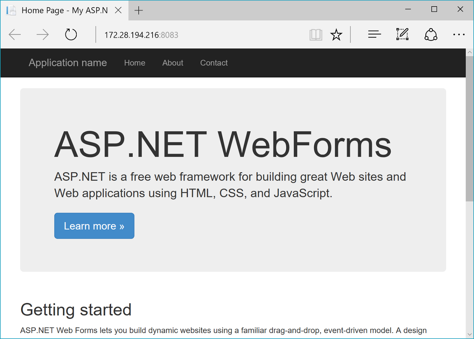Open the Hub lines icon

tap(374, 34)
